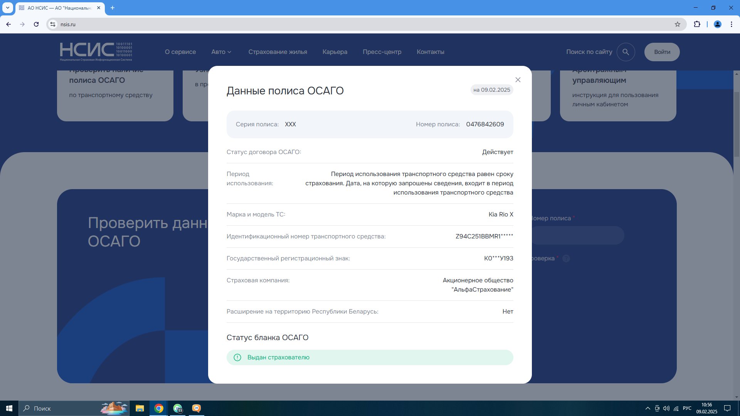
Task: Click the date badge на 09.02.2025
Action: click(x=492, y=90)
